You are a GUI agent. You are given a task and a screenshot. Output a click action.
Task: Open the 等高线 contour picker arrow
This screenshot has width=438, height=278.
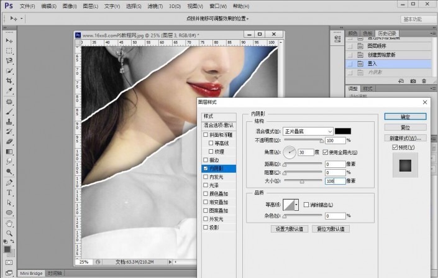[x=297, y=205]
